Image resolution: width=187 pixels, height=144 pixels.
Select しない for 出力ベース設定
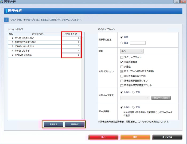(x=122, y=92)
